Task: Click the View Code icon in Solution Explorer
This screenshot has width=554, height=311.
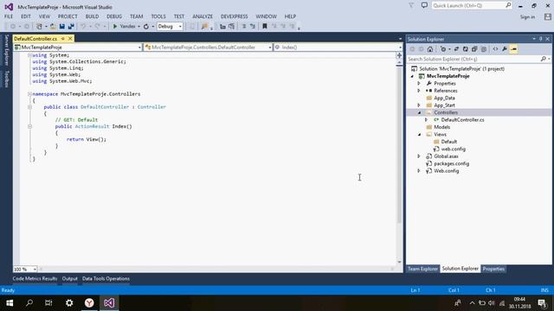Action: [x=495, y=49]
